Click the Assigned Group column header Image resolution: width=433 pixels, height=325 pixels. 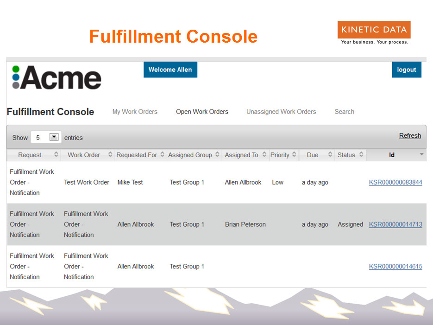tap(195, 155)
